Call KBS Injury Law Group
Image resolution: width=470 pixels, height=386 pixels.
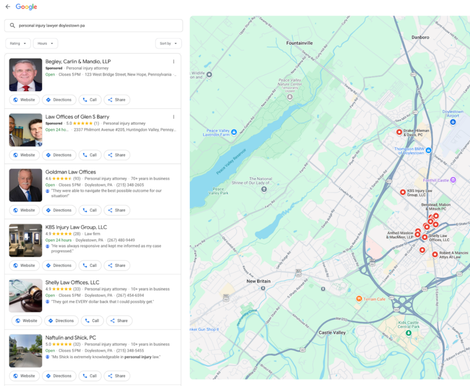coord(90,266)
